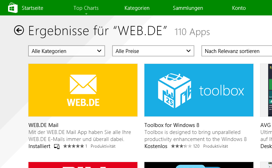Screen dimensions: 272x168
Task: Click the device compatibility icon beside Installiert
Action: [x=57, y=147]
